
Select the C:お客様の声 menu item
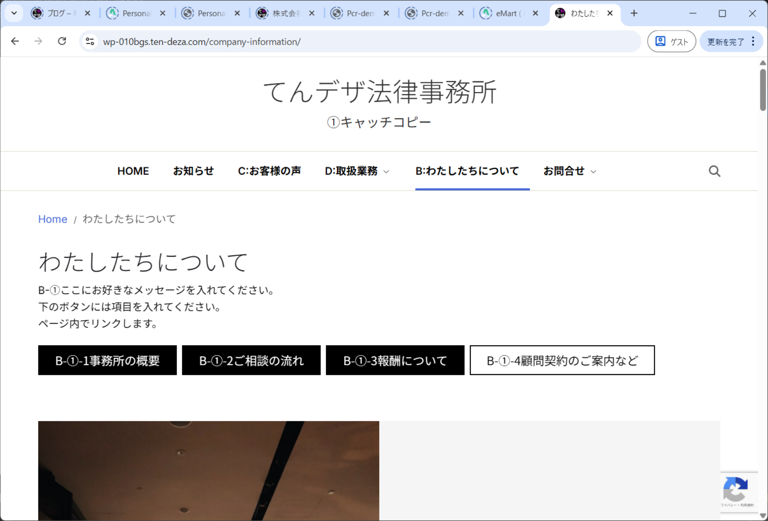269,171
